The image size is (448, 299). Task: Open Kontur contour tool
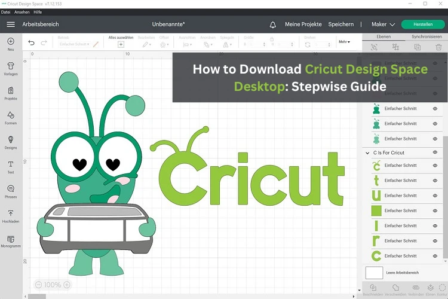coord(442,289)
